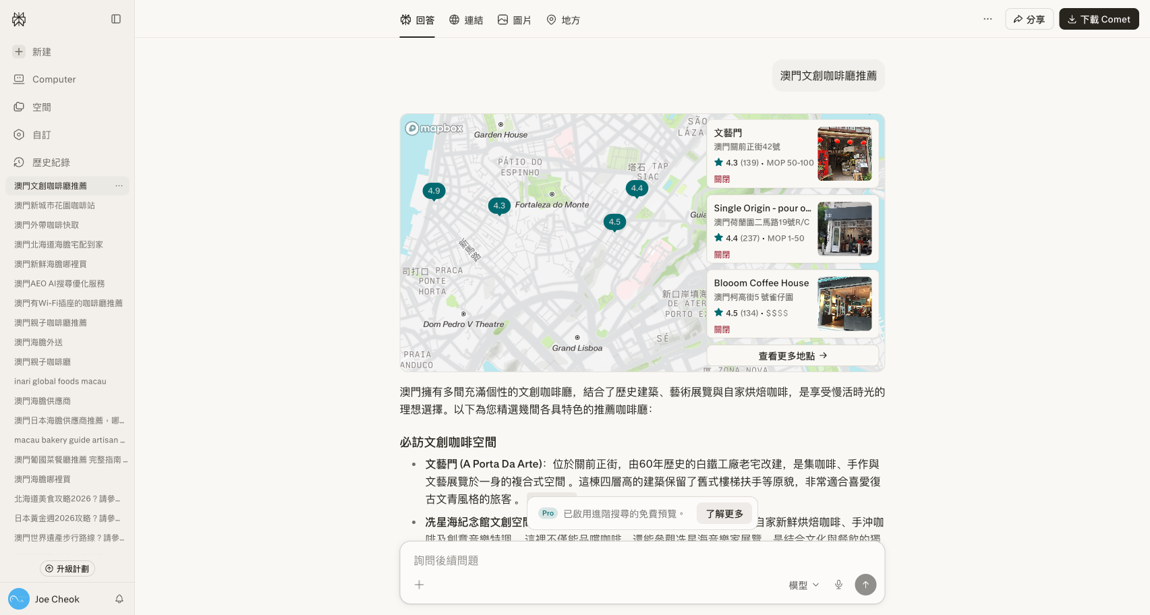
Task: Click the Fortaleza do Monte map label
Action: coord(552,205)
